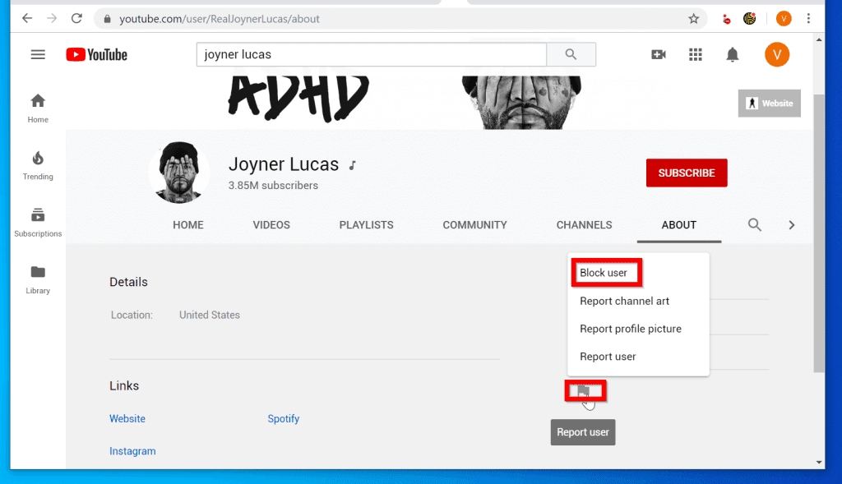Open the Website link under Links
The height and width of the screenshot is (484, 842).
coord(127,418)
